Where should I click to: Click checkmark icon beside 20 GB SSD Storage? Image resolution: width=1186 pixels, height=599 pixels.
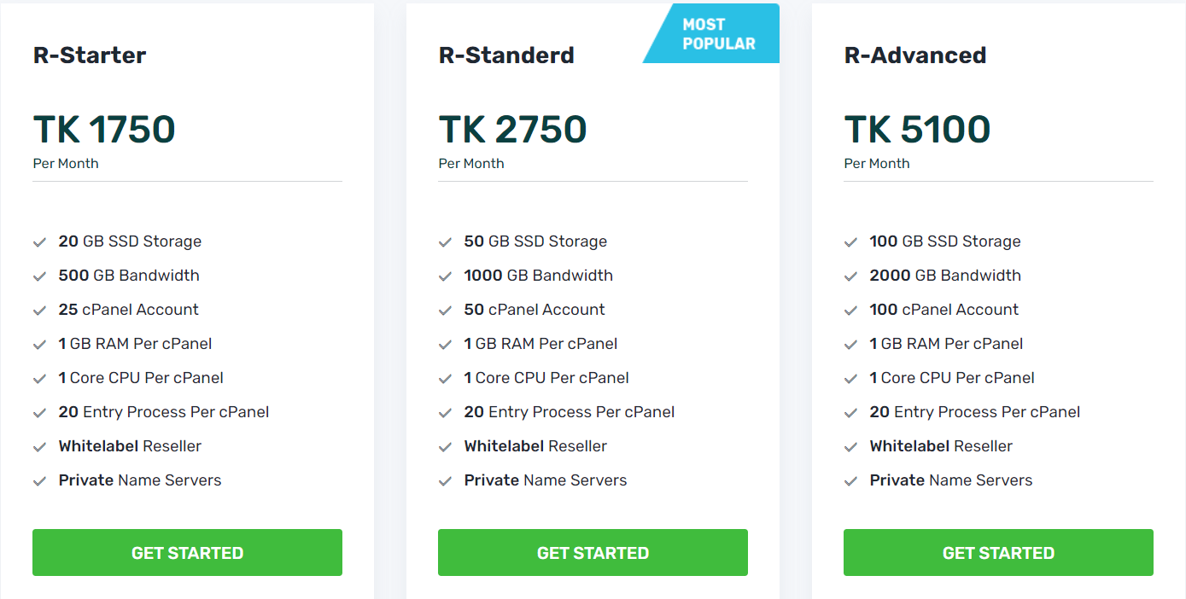39,242
